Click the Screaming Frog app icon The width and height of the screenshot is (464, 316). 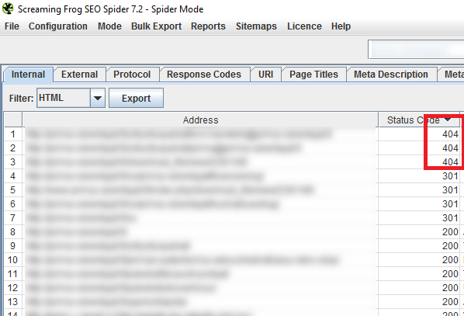coord(8,9)
